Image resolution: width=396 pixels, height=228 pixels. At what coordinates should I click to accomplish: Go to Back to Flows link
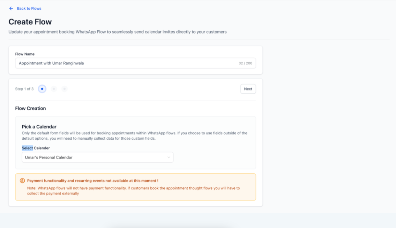(29, 8)
